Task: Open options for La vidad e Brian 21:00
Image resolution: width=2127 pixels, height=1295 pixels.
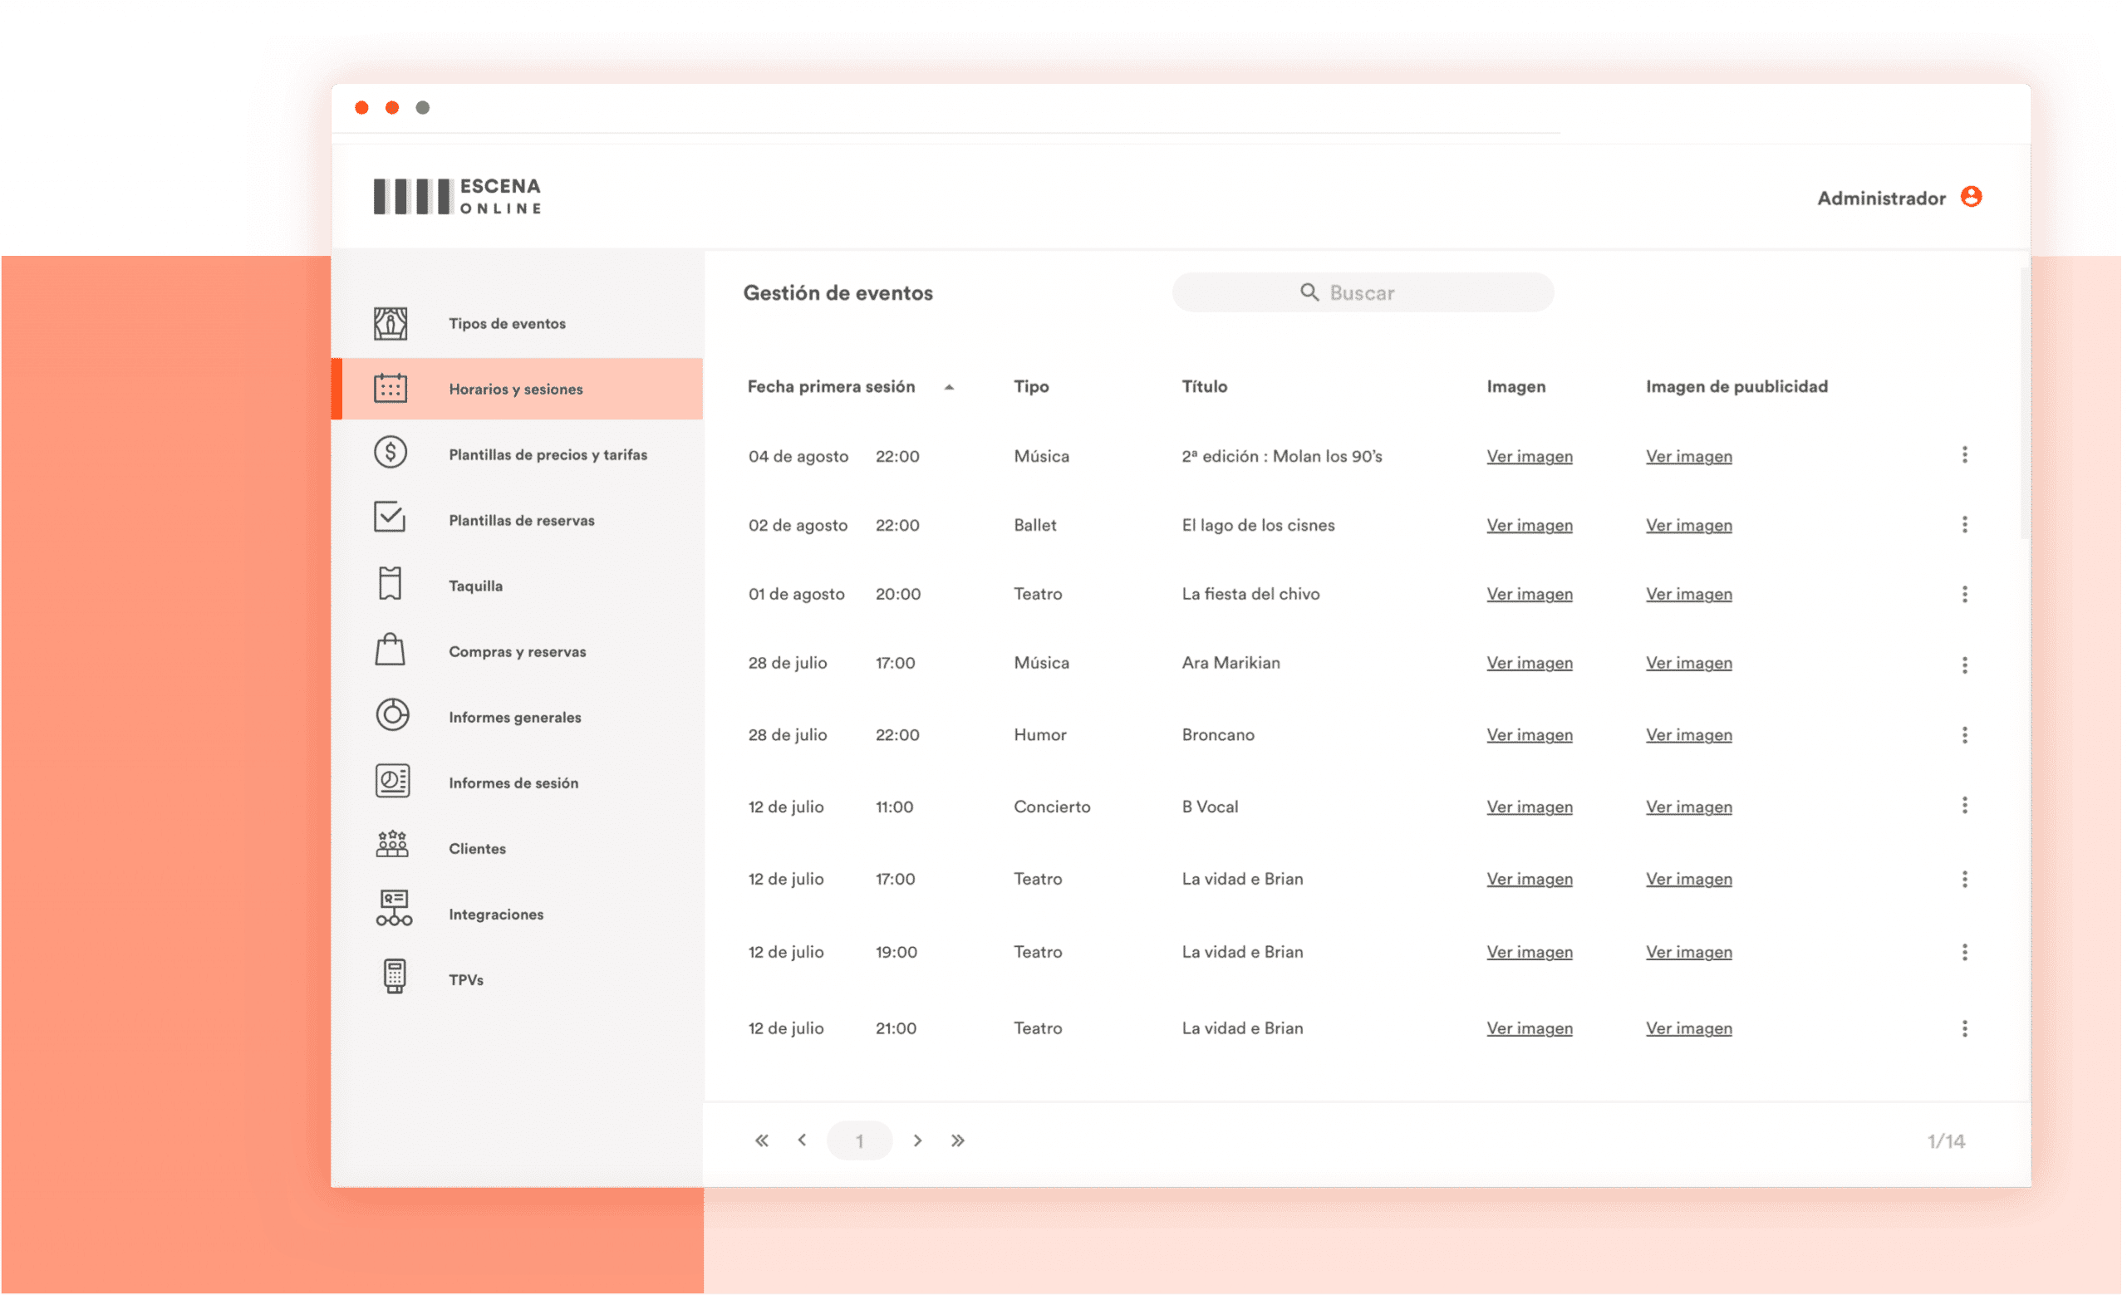Action: [x=1967, y=1029]
